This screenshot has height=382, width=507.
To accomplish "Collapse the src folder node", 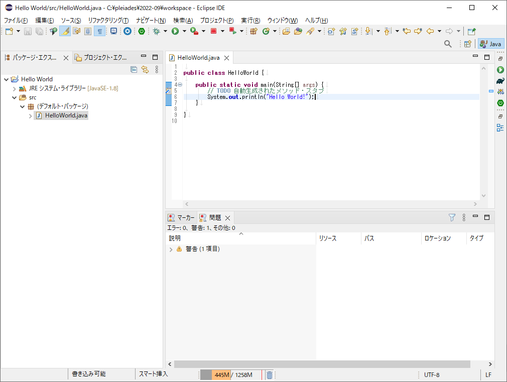I will tap(14, 97).
